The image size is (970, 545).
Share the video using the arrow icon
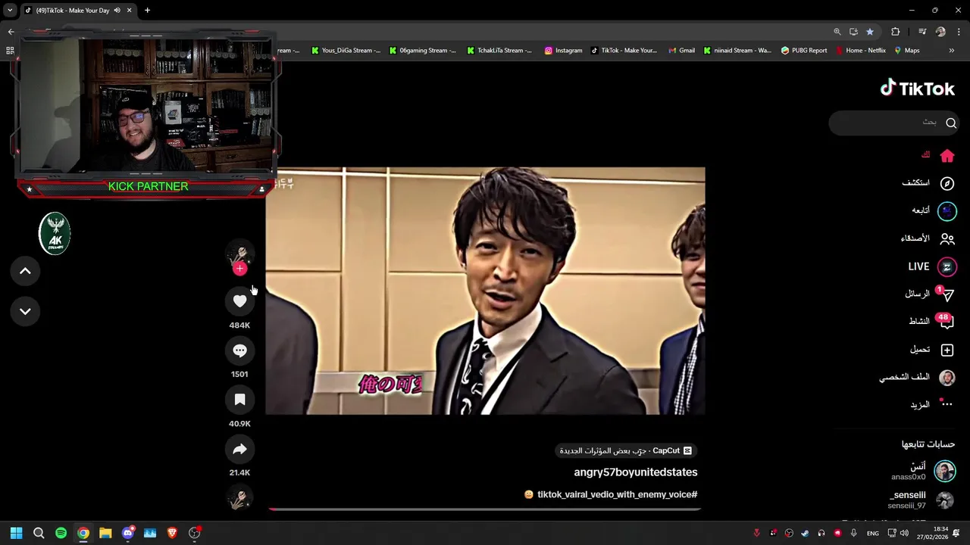[x=239, y=449]
